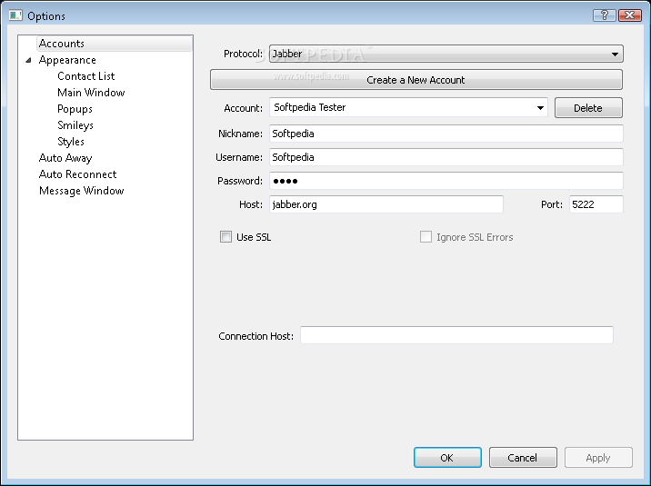This screenshot has width=651, height=486.
Task: Select the Appearance category
Action: tap(67, 60)
